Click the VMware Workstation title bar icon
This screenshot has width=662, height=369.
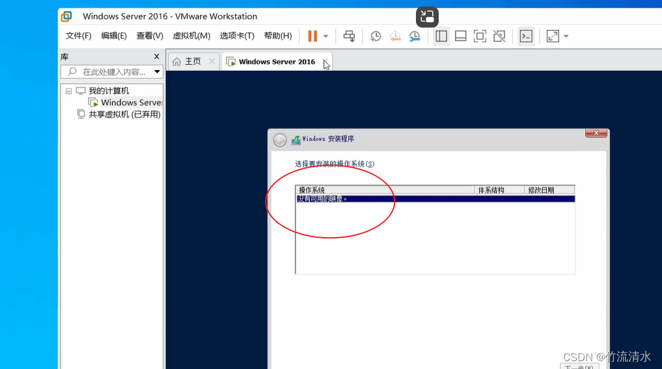[x=66, y=16]
